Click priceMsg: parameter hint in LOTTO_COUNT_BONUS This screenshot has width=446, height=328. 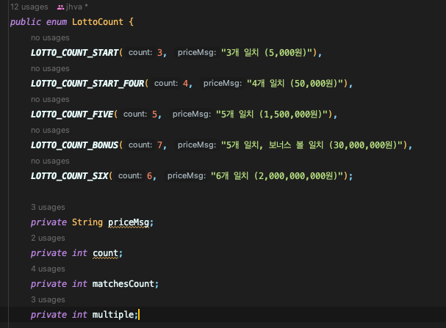coord(197,145)
